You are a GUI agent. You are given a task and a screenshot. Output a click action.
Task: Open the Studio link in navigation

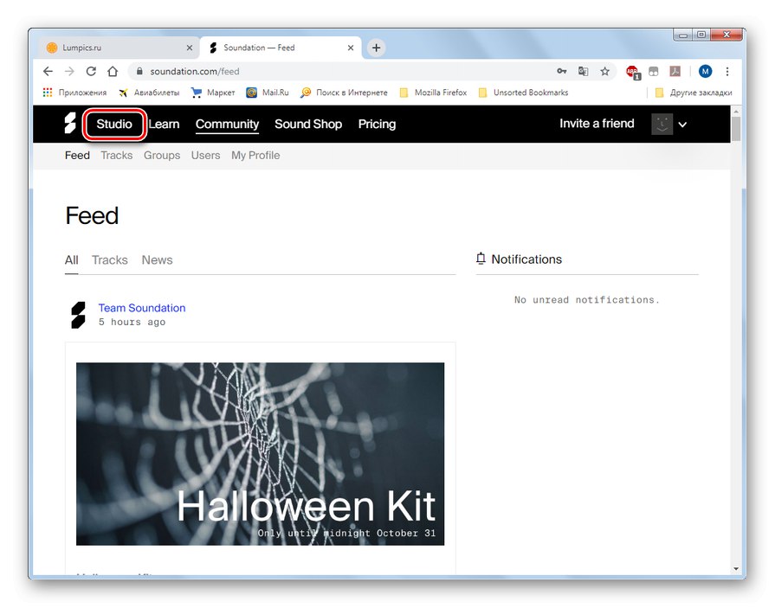[114, 124]
